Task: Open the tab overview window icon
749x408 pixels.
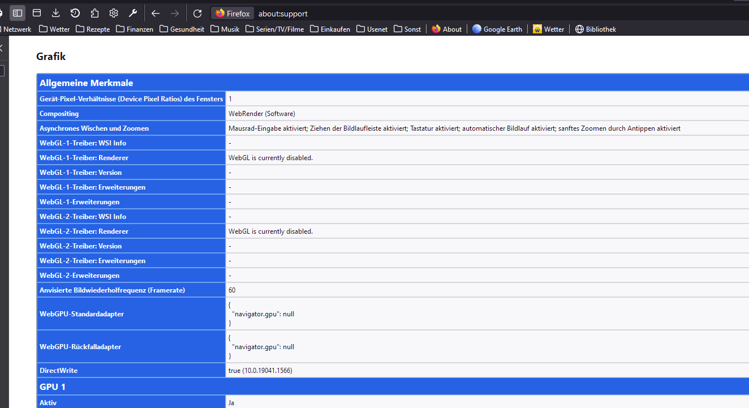Action: point(37,13)
